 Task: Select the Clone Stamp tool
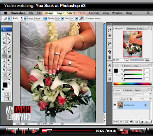4,52
